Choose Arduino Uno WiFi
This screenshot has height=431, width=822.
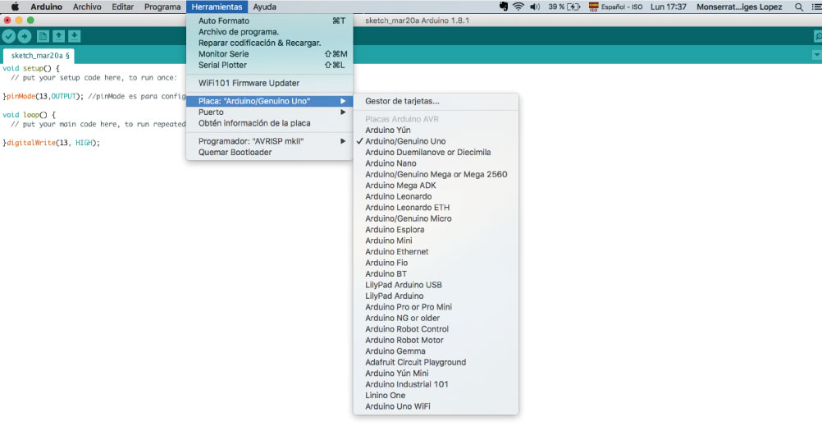[436, 406]
